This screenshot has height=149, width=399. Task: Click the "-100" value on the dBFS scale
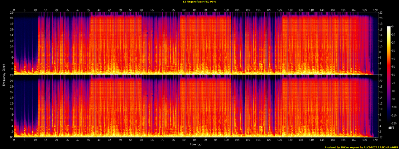[x=394, y=108]
